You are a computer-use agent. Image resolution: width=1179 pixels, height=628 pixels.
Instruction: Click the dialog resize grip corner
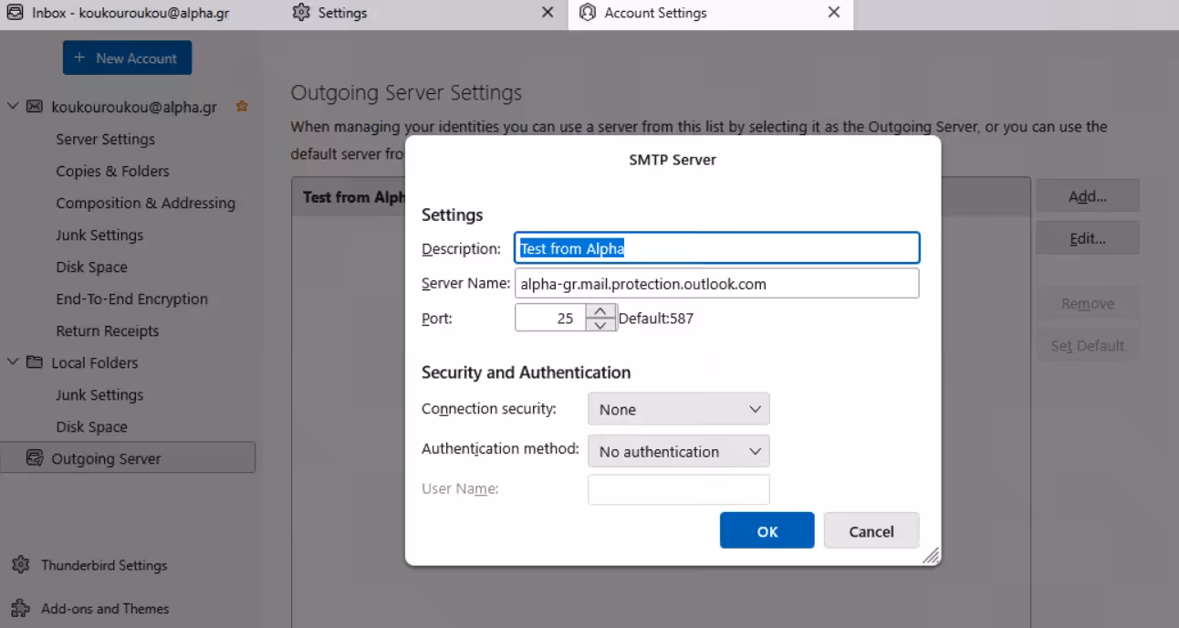pos(931,556)
